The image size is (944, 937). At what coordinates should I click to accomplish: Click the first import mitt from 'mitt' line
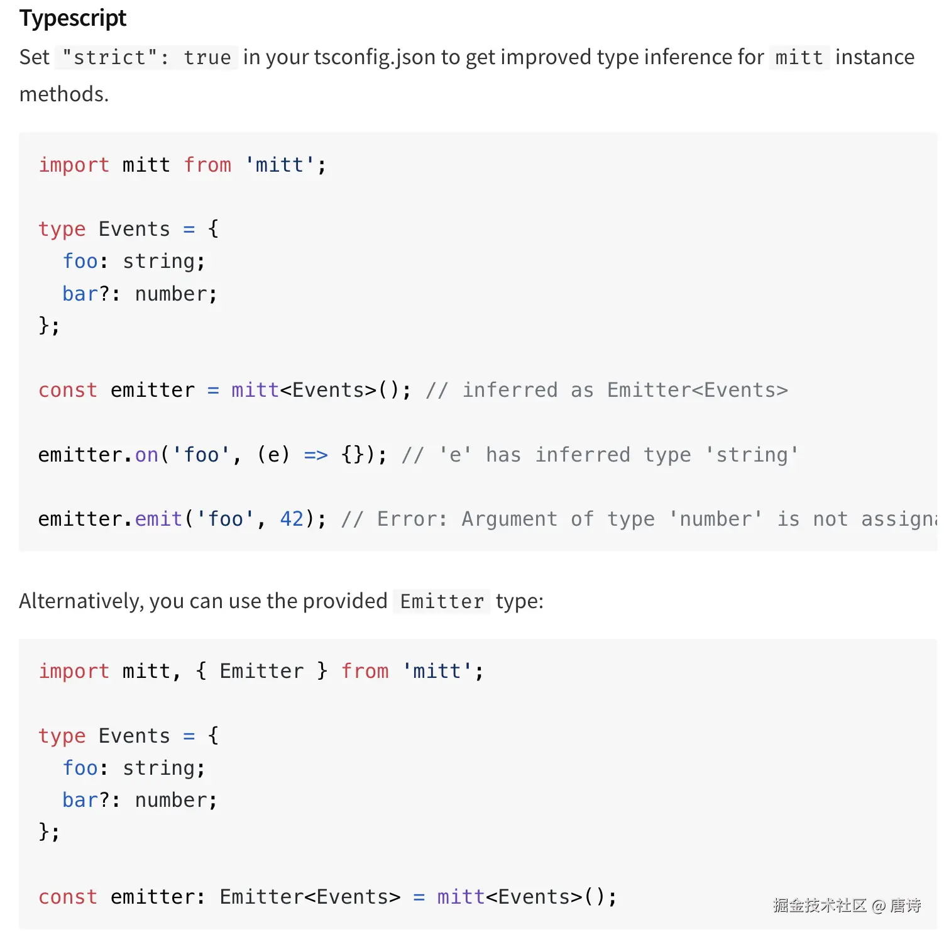pyautogui.click(x=182, y=165)
